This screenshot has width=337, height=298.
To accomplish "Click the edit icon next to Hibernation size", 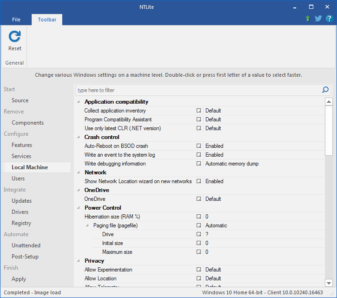I will tap(198, 217).
